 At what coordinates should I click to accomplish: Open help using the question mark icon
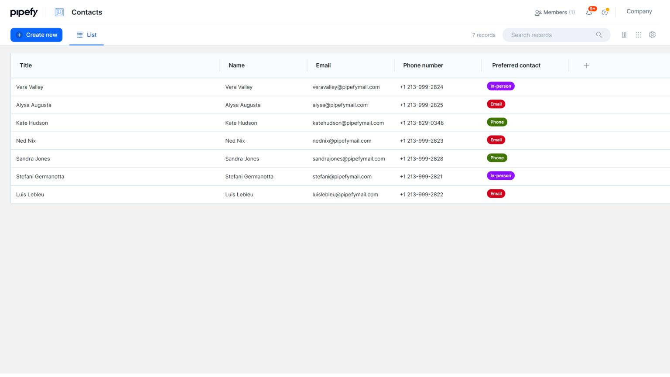[x=605, y=12]
